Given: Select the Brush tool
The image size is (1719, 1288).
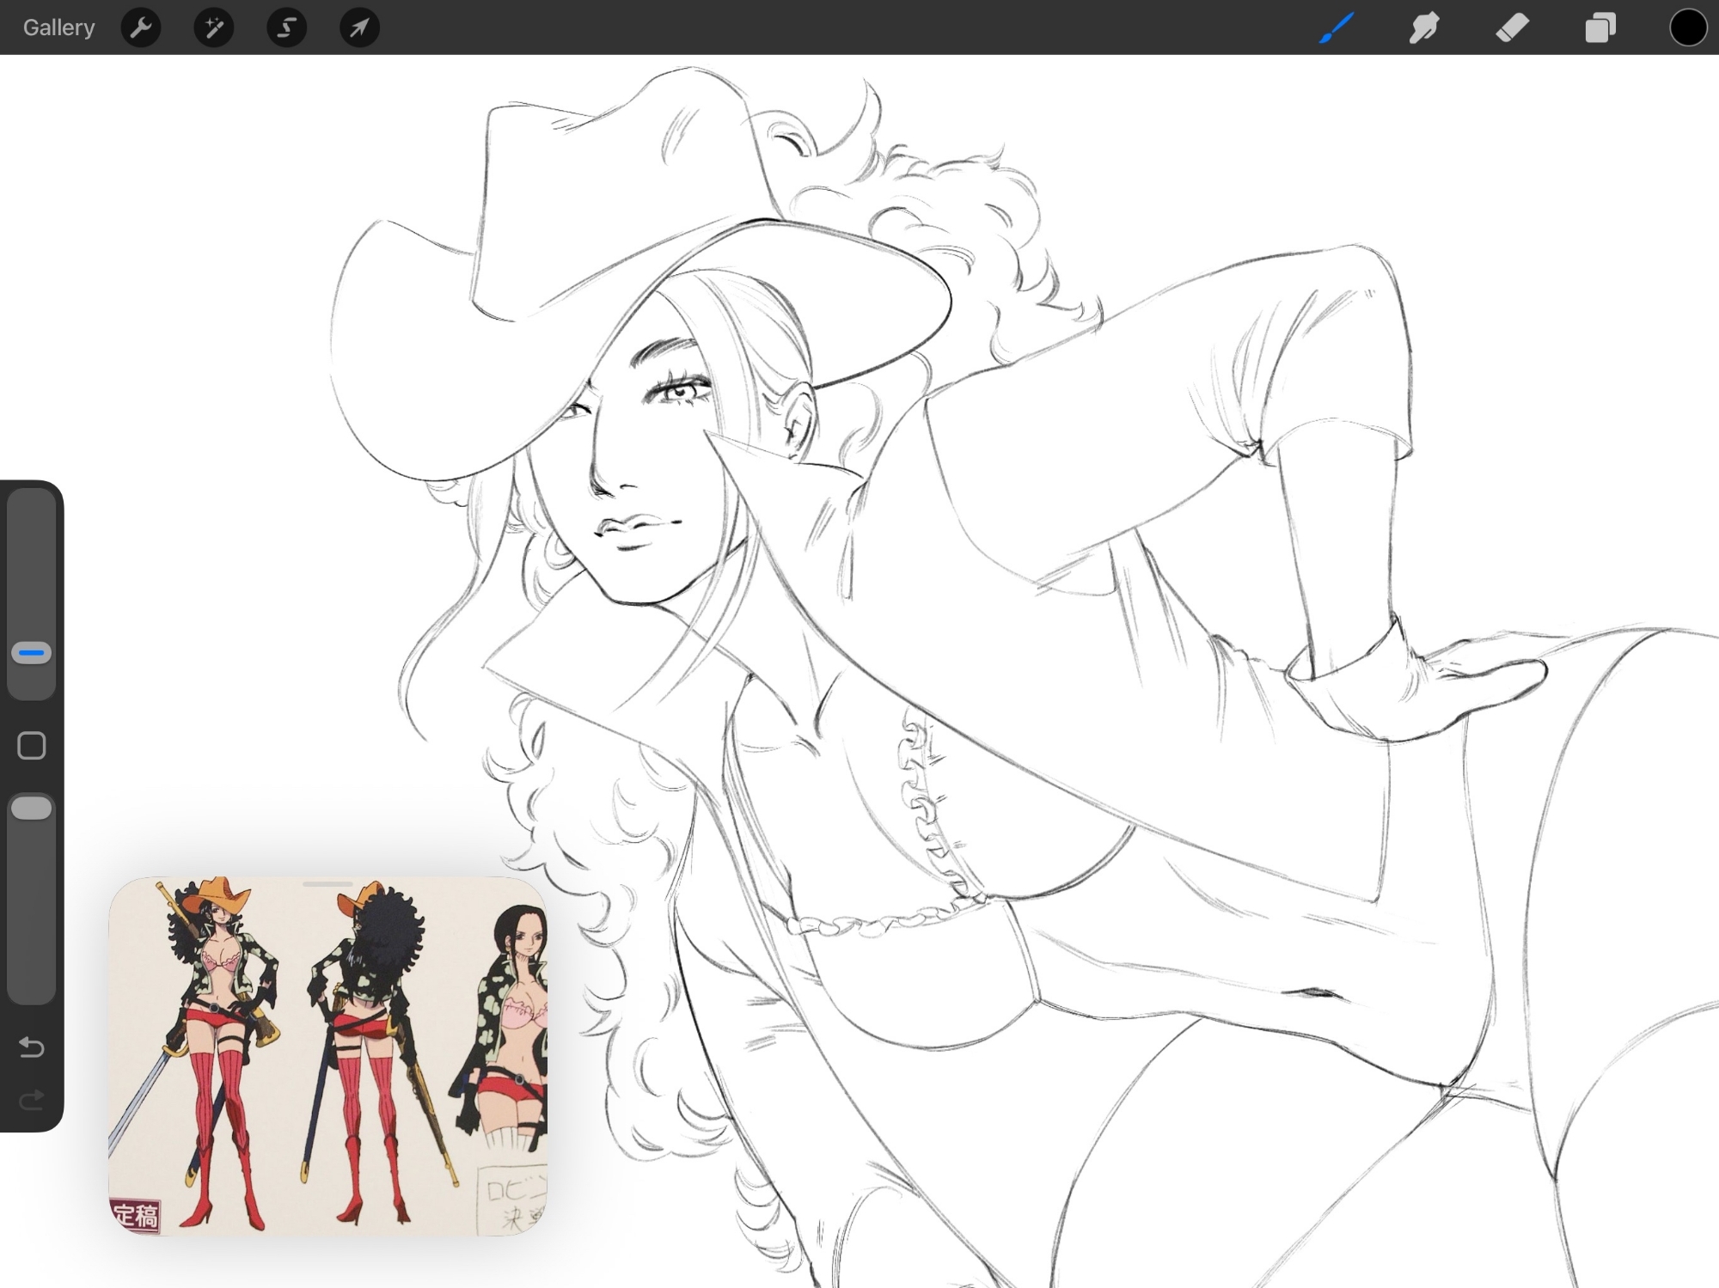Looking at the screenshot, I should coord(1337,27).
